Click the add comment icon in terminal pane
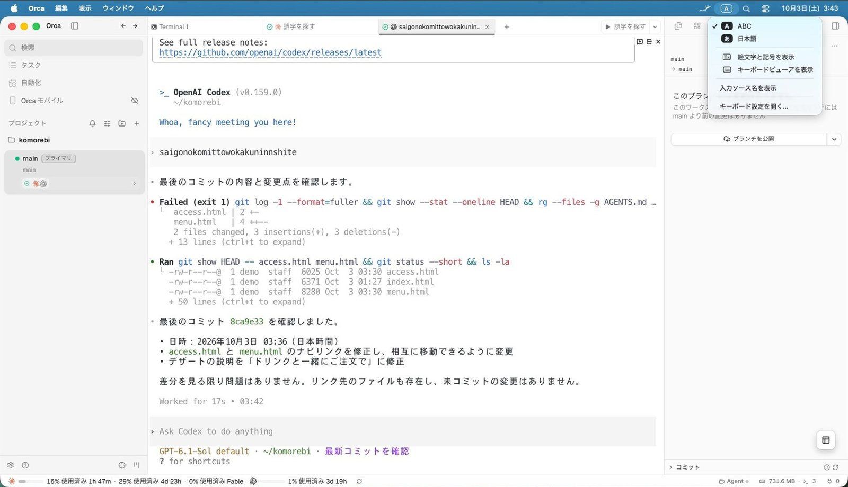 [x=640, y=41]
